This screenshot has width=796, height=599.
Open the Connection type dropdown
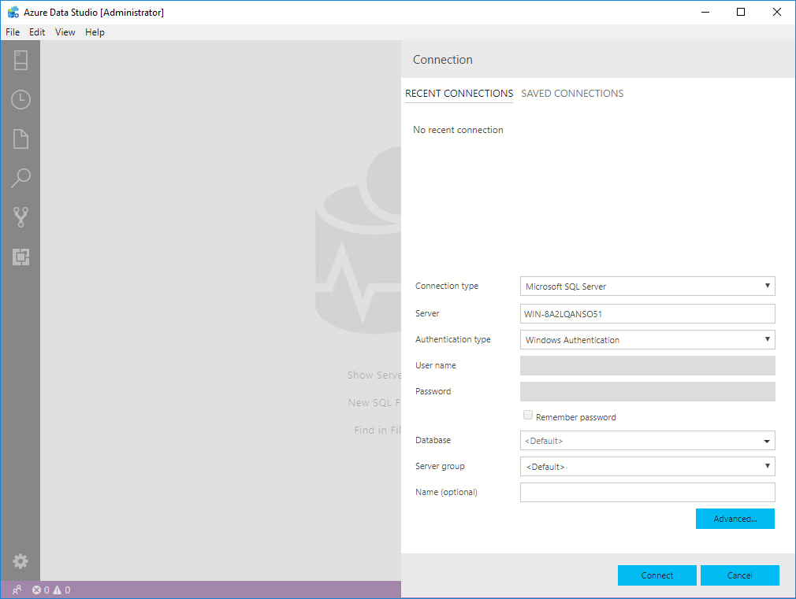point(647,286)
